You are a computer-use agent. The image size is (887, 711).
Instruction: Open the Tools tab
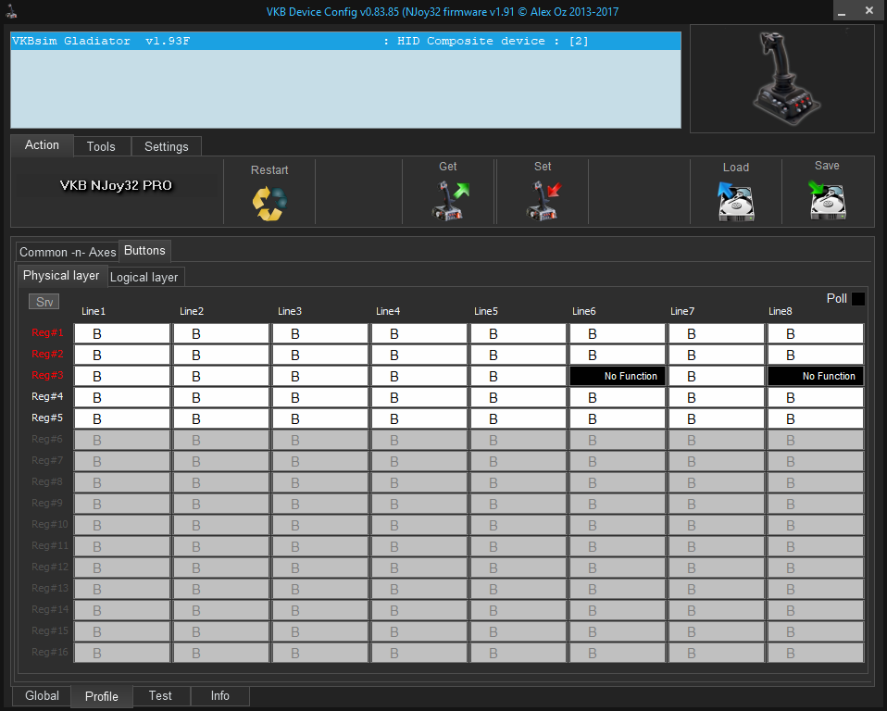[101, 146]
